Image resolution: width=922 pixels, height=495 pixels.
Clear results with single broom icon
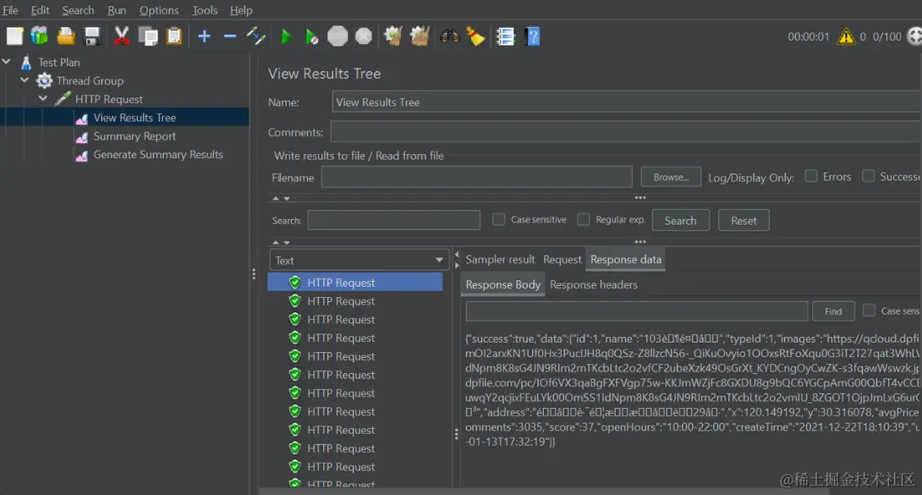pyautogui.click(x=392, y=36)
